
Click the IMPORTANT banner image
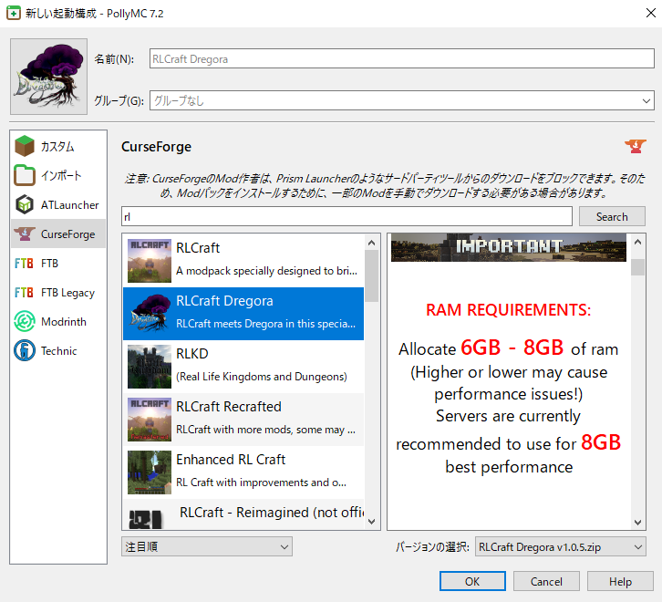click(508, 247)
